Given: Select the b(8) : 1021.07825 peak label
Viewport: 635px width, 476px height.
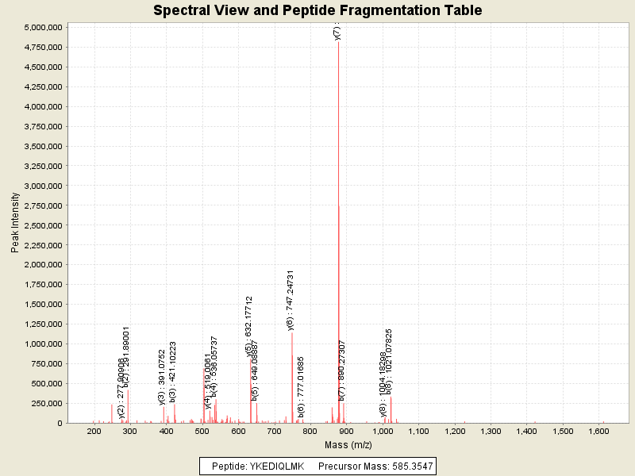Looking at the screenshot, I should (x=389, y=362).
